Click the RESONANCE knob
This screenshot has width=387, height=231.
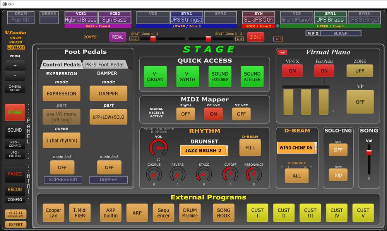[254, 174]
